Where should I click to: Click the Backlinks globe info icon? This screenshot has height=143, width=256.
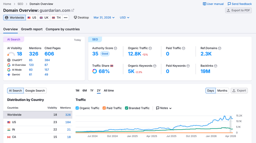pos(215,66)
